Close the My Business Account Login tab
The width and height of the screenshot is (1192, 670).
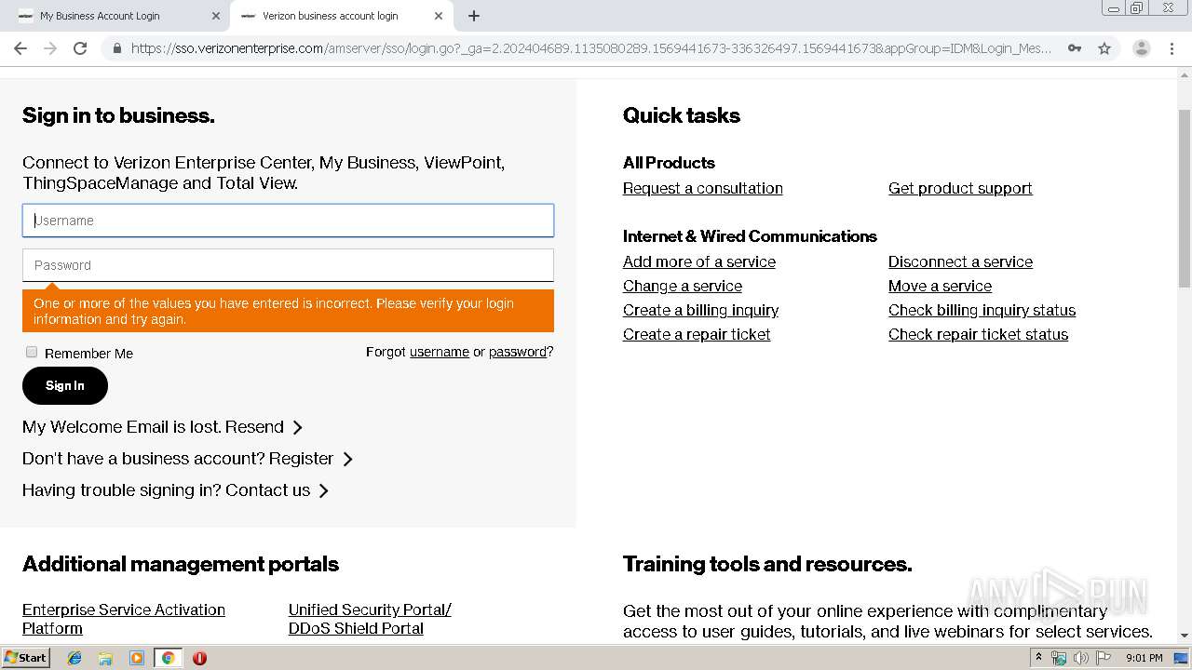coord(216,16)
